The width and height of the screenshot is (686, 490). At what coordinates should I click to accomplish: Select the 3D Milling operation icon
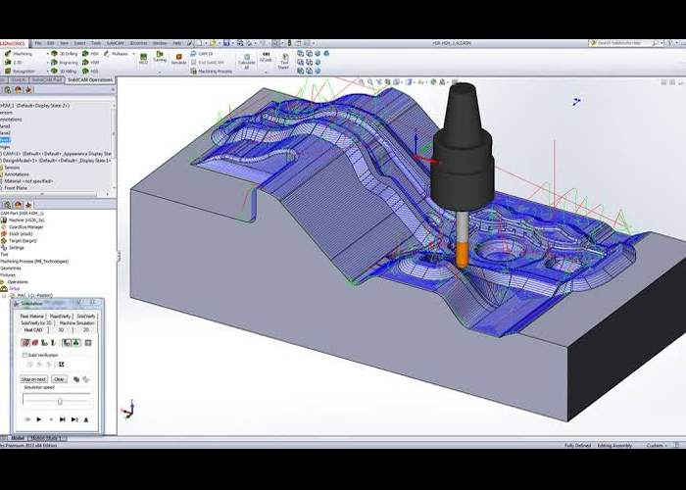[66, 72]
